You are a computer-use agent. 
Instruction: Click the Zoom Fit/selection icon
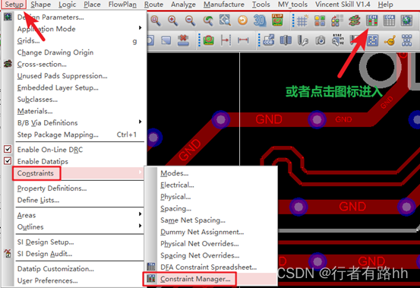coord(225,21)
